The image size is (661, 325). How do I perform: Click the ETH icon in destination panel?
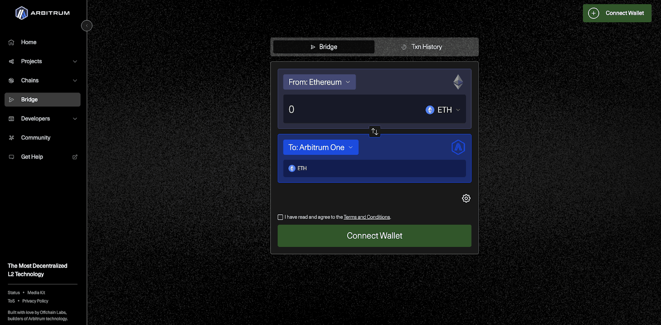[292, 168]
